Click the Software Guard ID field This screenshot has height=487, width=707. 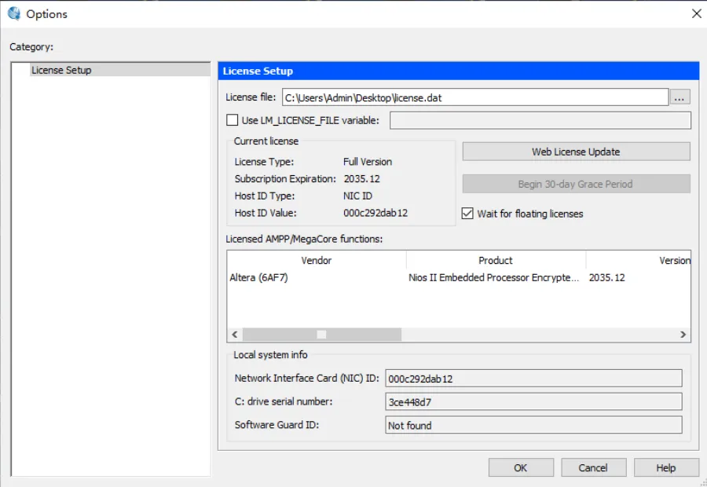pos(533,425)
